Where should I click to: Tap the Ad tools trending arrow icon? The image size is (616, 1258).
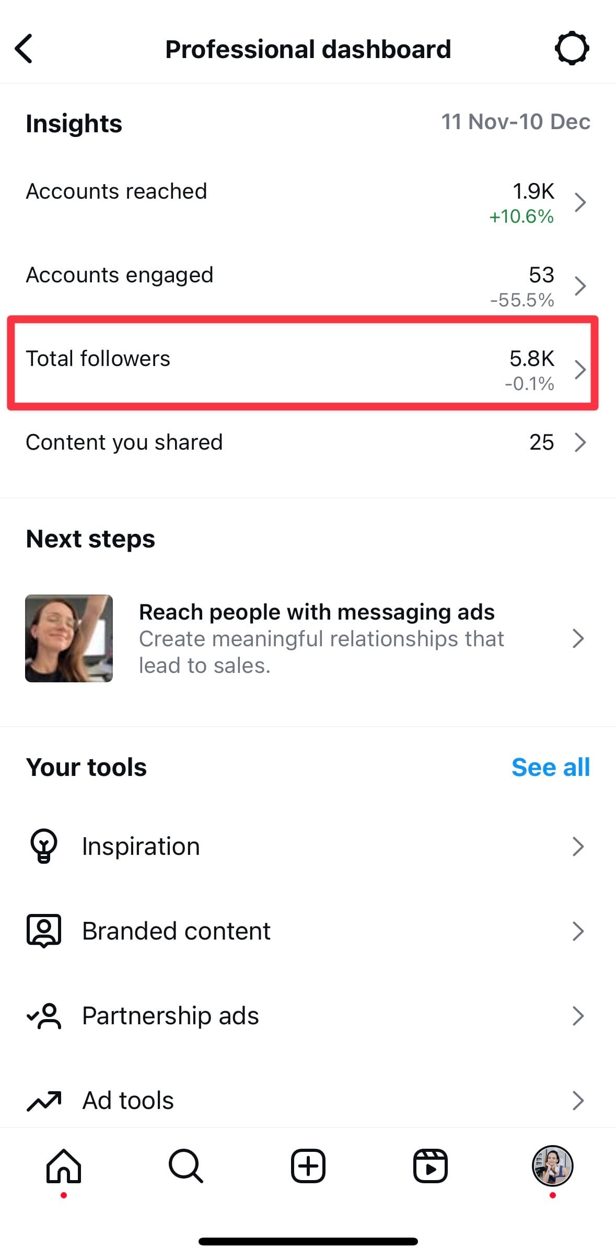[x=44, y=1100]
